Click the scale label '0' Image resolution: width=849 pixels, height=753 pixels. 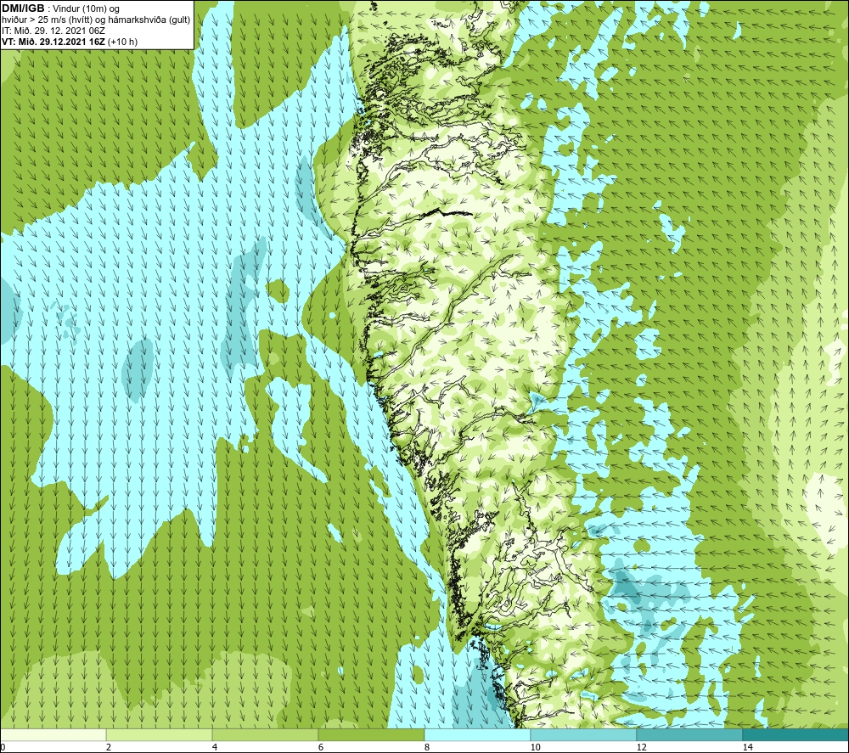3,747
